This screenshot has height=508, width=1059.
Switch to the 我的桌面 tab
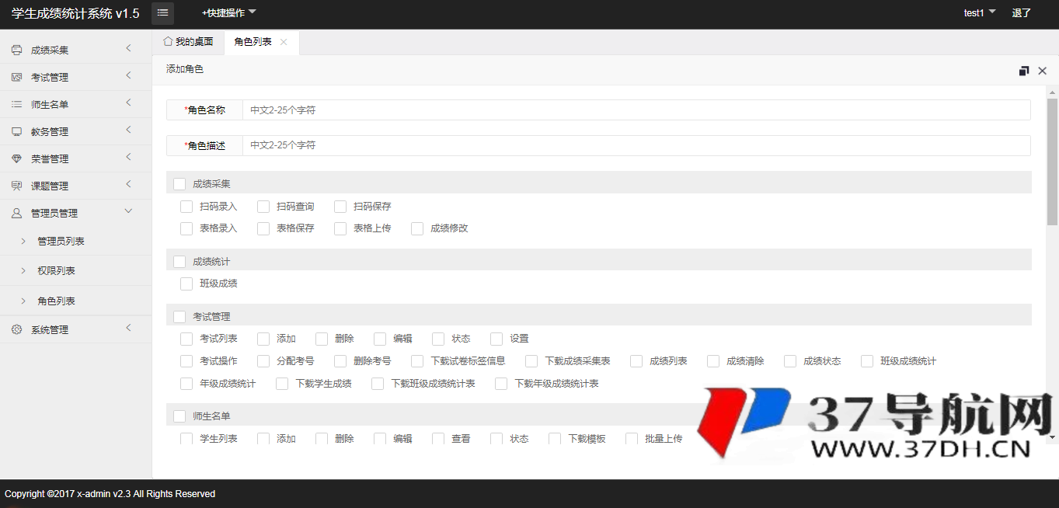[189, 43]
